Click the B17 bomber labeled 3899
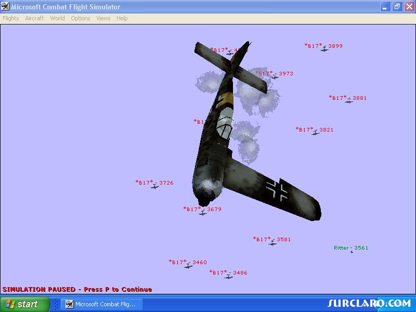 point(324,49)
